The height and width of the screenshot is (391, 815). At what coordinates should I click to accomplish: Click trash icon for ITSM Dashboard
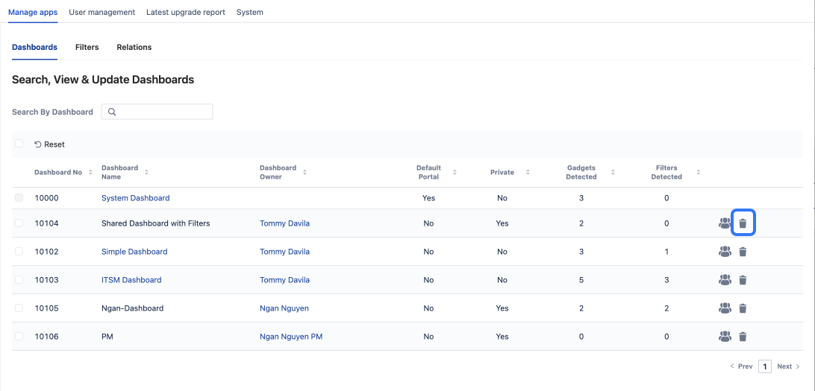[743, 280]
